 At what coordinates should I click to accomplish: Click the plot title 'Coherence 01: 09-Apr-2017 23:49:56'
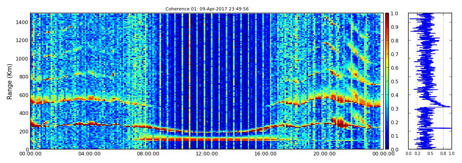207,9
